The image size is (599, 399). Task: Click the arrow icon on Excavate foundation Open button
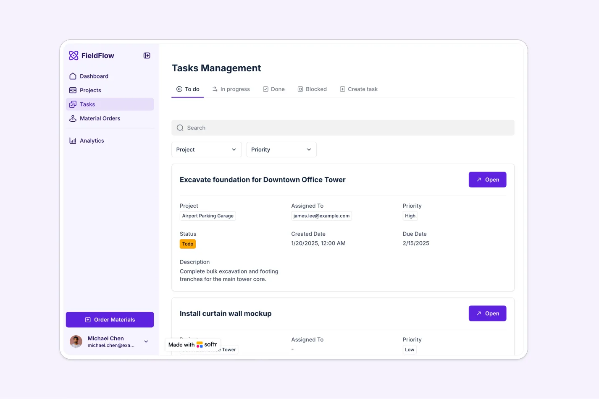click(479, 180)
